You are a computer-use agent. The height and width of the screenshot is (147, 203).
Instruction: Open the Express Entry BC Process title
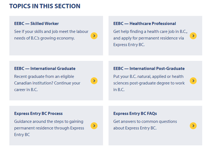pos(38,114)
